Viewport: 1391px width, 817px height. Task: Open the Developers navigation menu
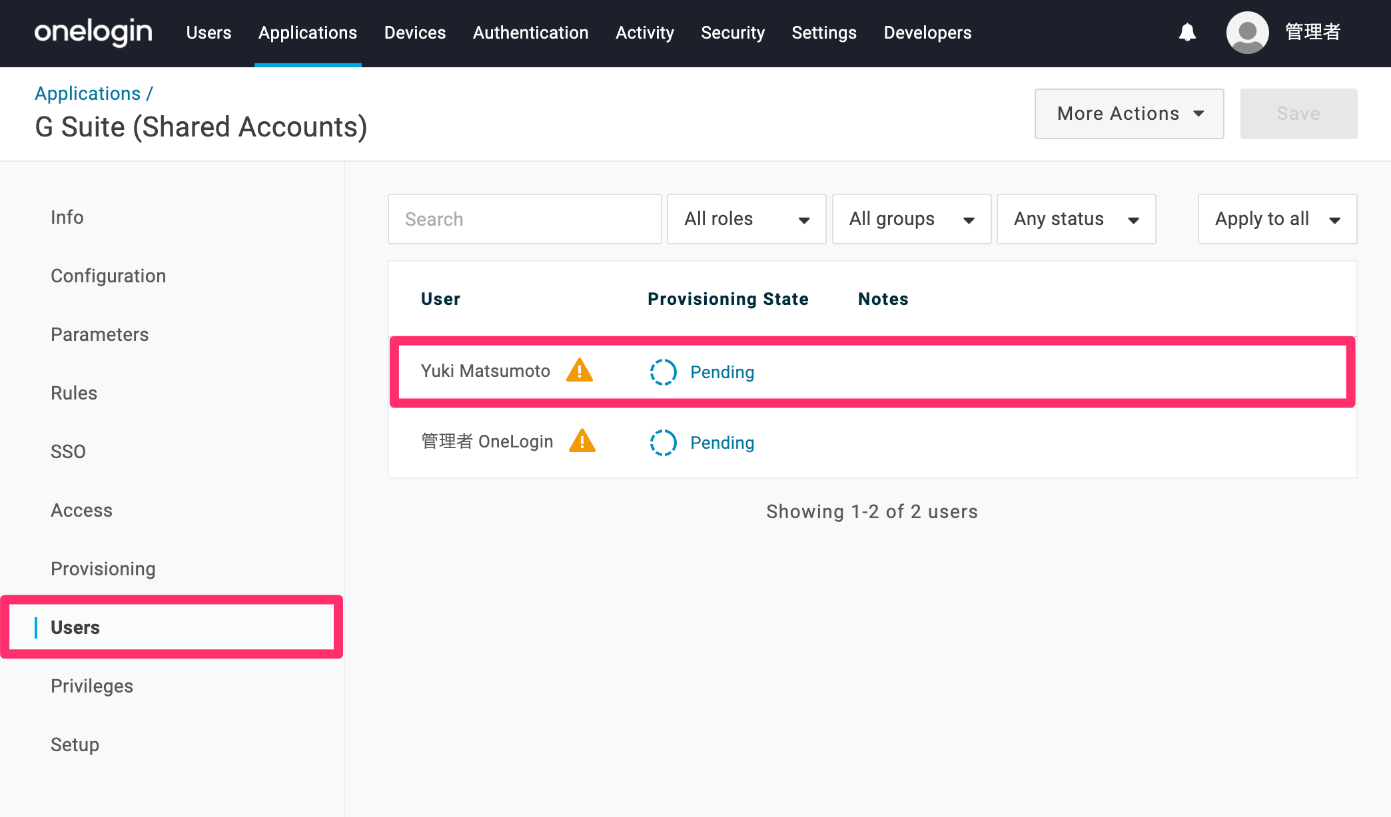(x=927, y=33)
